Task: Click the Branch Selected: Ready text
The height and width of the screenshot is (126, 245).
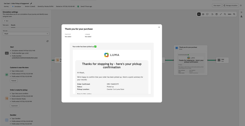Action: [19, 99]
